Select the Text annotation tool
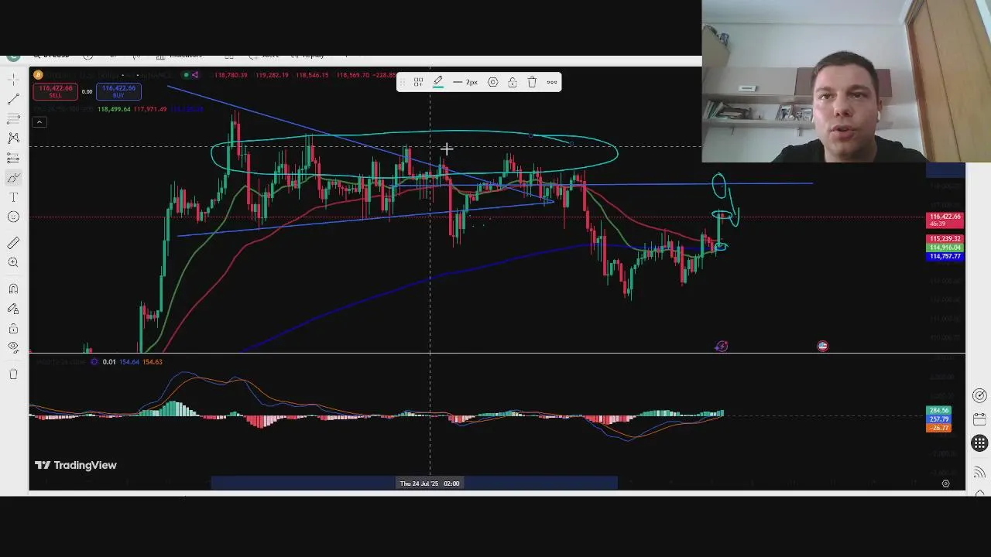 coord(13,197)
